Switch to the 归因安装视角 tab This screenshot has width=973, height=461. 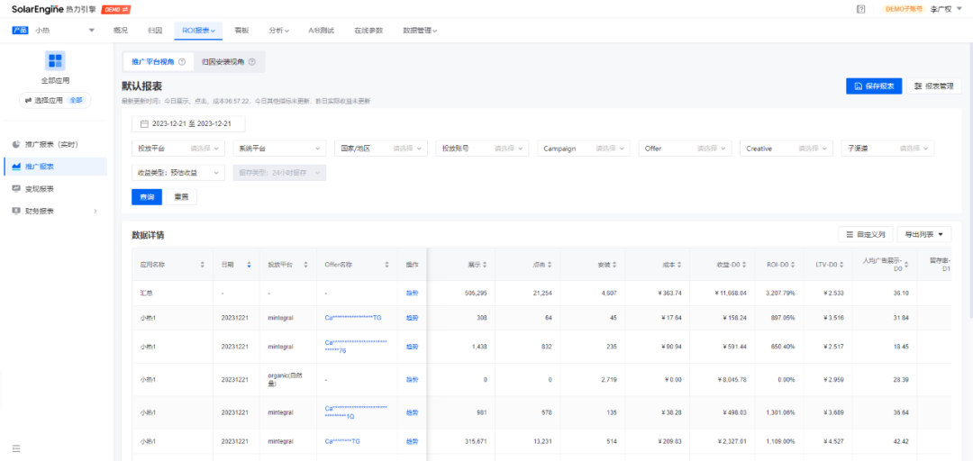pyautogui.click(x=228, y=62)
